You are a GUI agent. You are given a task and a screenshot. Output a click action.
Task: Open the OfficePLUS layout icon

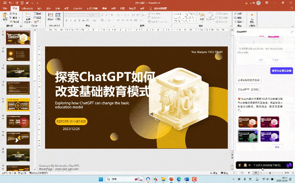tap(58, 15)
